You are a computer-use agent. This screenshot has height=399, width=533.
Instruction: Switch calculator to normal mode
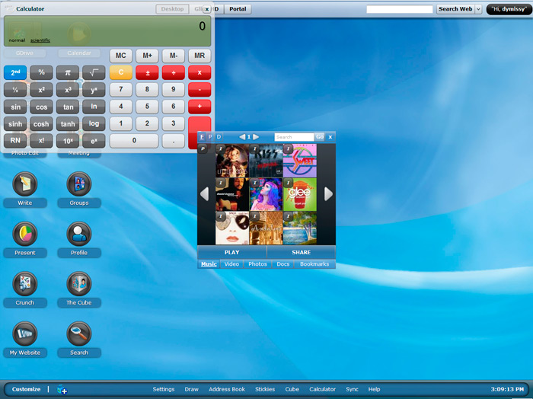coord(17,40)
